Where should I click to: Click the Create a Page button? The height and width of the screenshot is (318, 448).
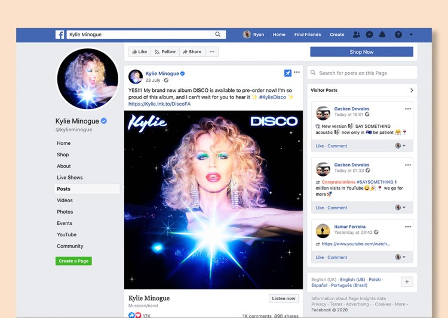tap(73, 261)
